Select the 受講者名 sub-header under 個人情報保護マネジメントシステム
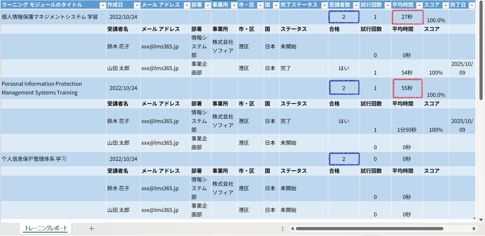Viewport: 485px width, 236px height. (x=123, y=29)
